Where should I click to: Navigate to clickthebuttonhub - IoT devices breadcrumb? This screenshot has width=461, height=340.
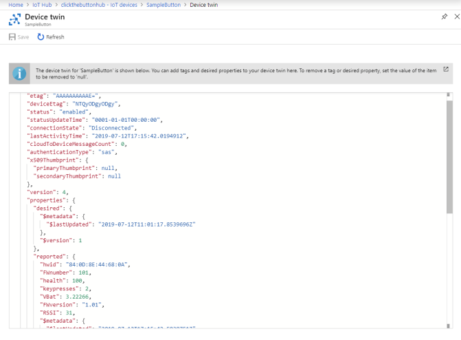(x=98, y=5)
